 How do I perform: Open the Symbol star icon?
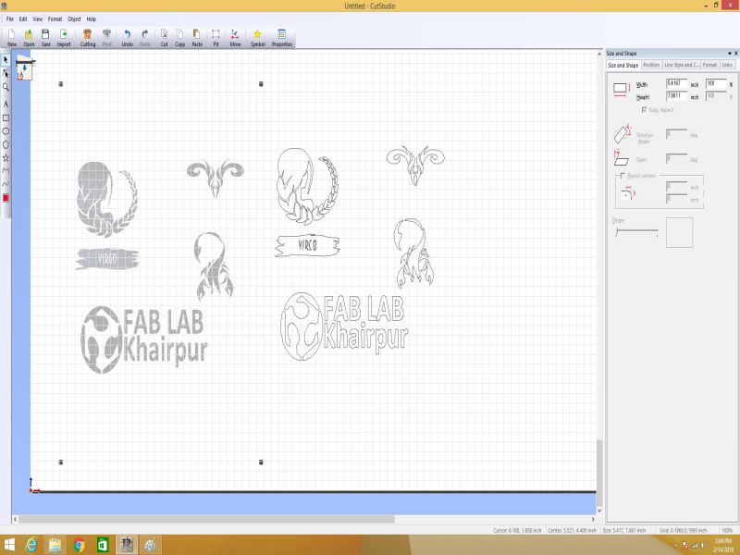(258, 37)
